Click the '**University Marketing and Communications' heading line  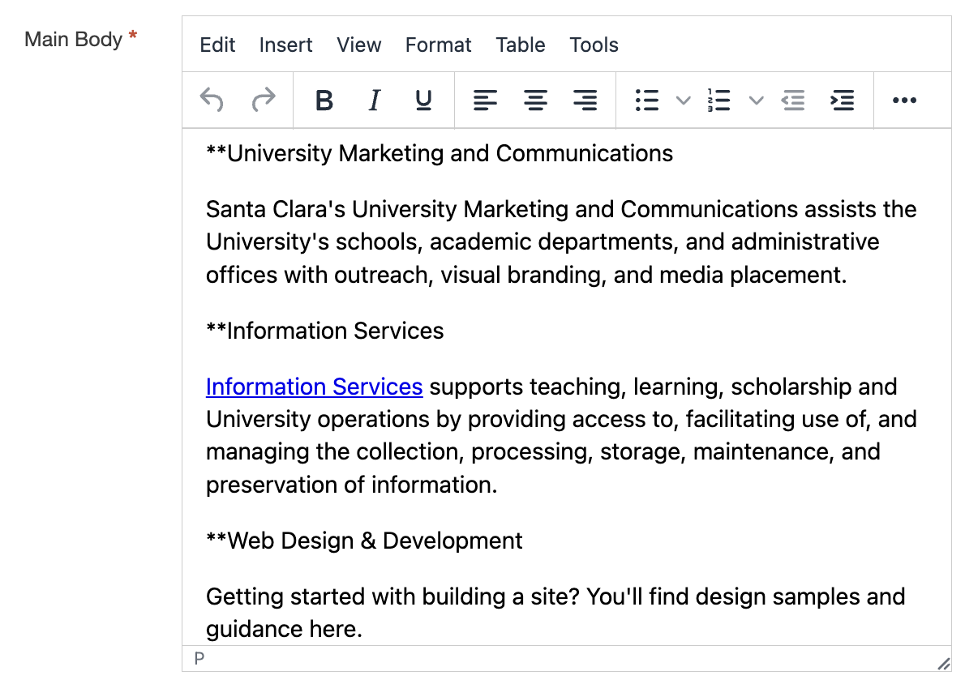(x=440, y=154)
